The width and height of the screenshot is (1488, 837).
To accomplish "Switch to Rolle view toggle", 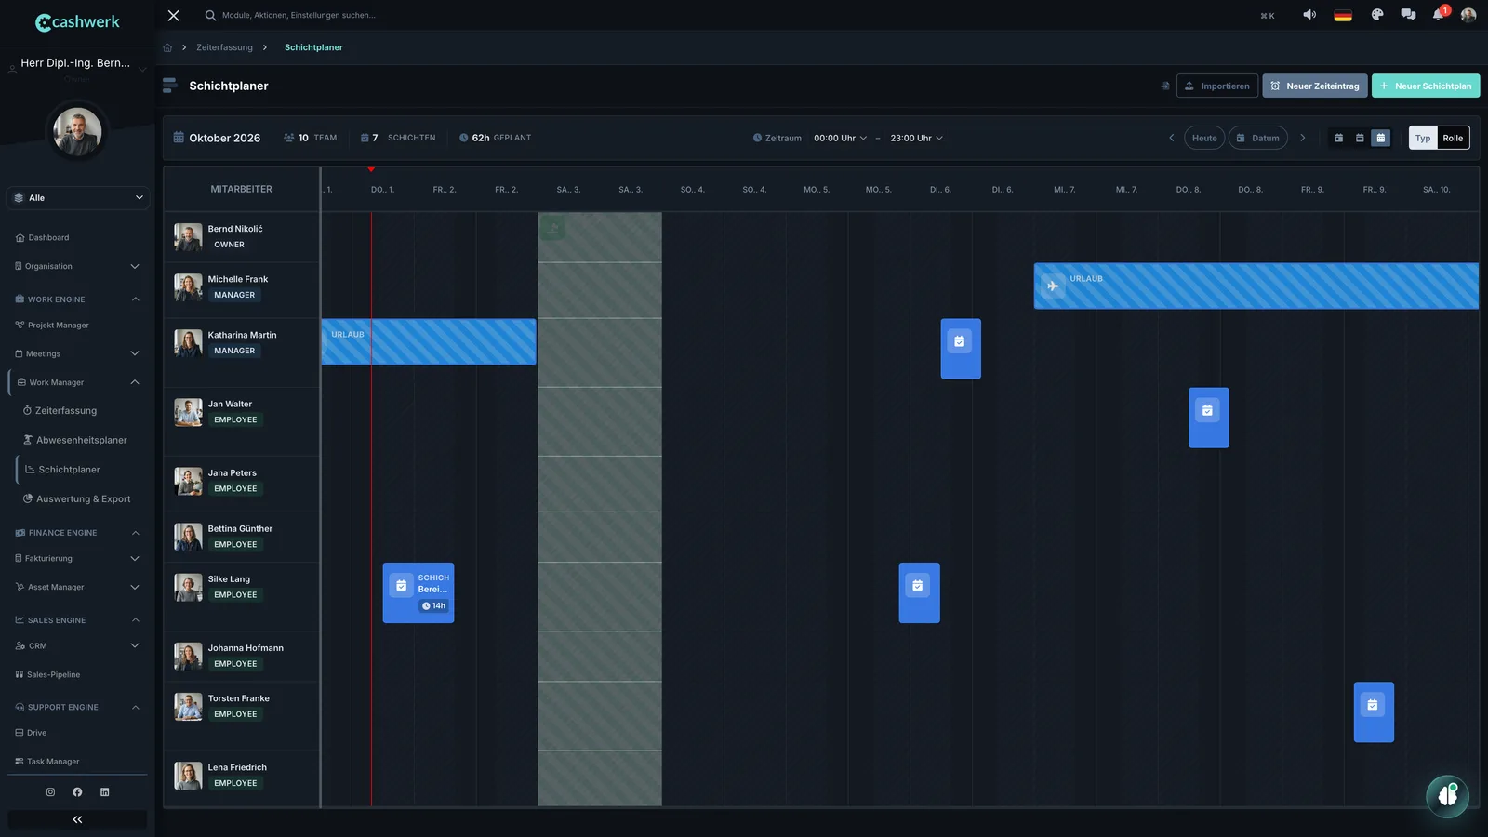I will point(1453,138).
